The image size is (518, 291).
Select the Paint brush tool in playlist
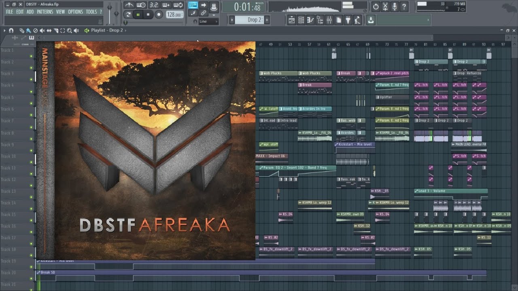(x=28, y=31)
